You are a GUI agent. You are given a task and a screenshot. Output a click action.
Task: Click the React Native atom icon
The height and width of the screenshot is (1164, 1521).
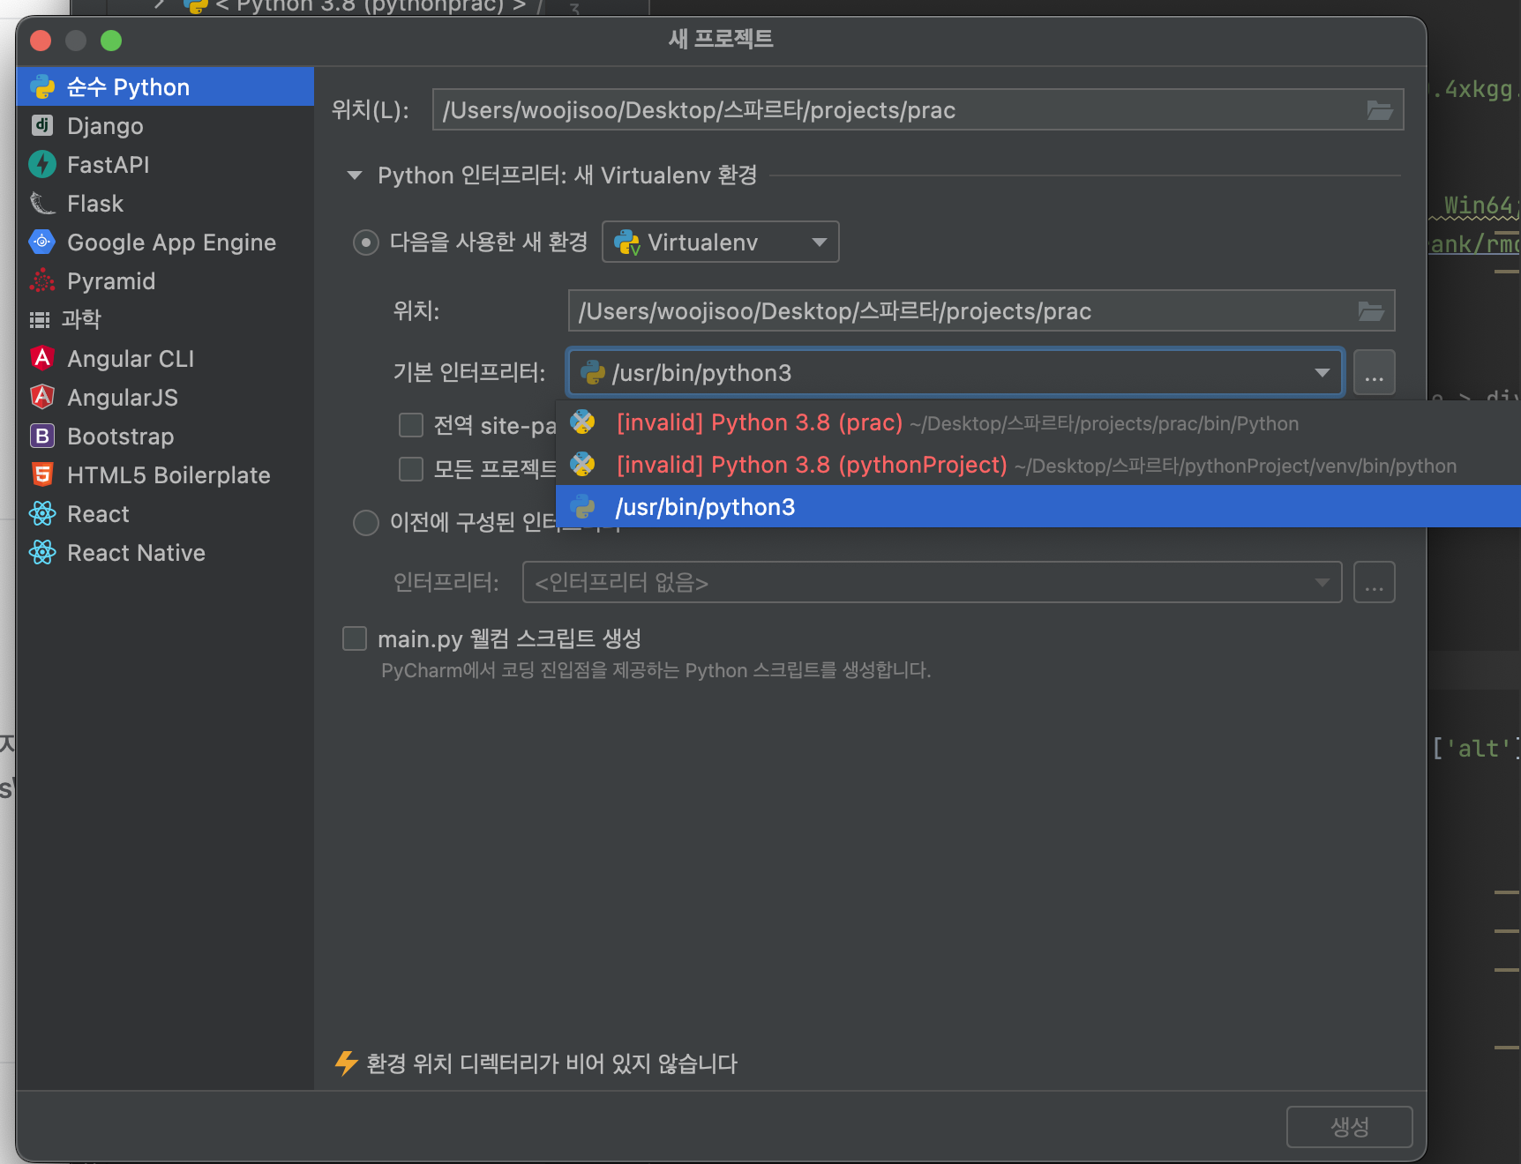click(x=42, y=552)
